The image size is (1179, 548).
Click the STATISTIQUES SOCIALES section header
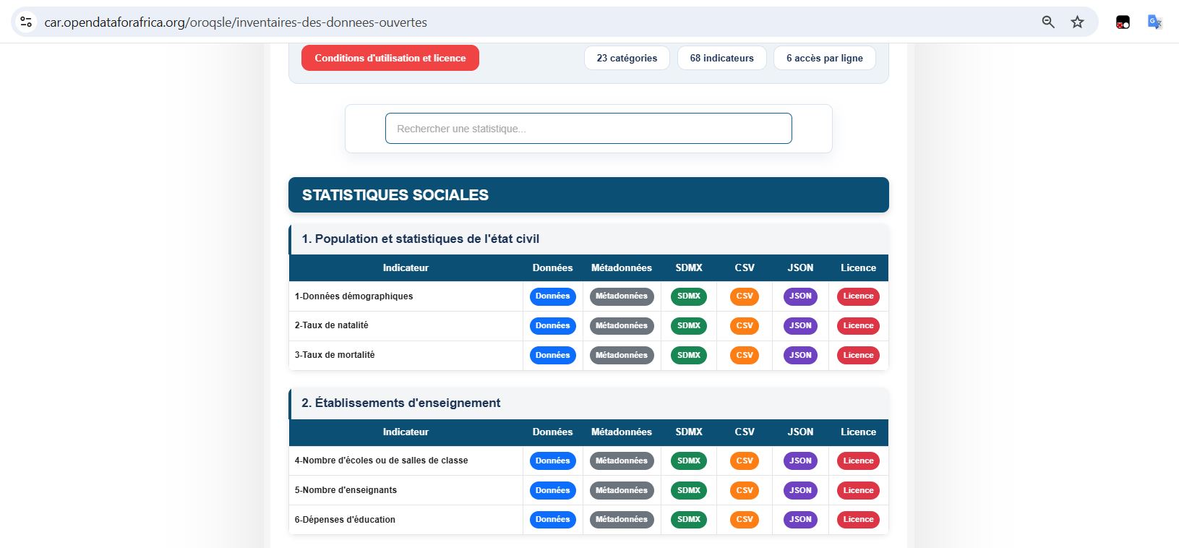point(588,194)
